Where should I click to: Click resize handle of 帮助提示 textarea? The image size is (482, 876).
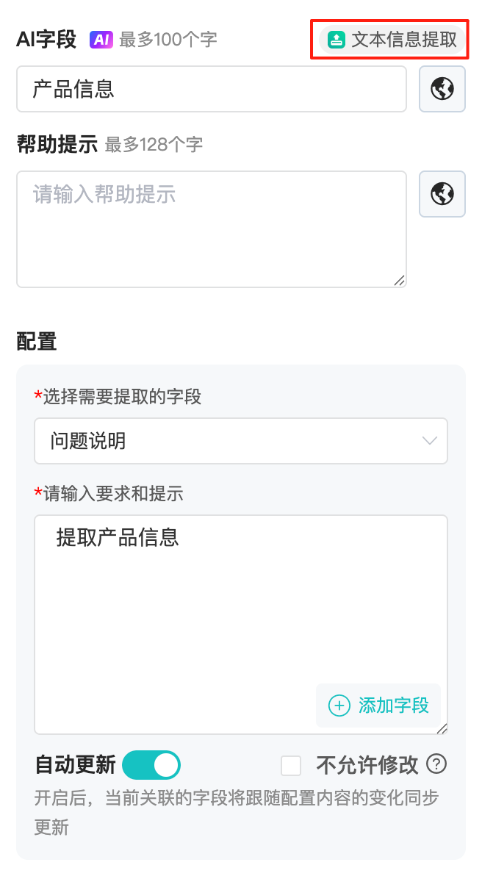399,280
